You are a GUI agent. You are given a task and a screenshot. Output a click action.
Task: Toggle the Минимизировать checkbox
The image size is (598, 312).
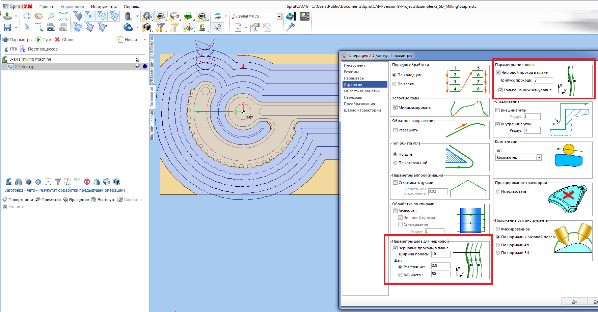(x=395, y=107)
